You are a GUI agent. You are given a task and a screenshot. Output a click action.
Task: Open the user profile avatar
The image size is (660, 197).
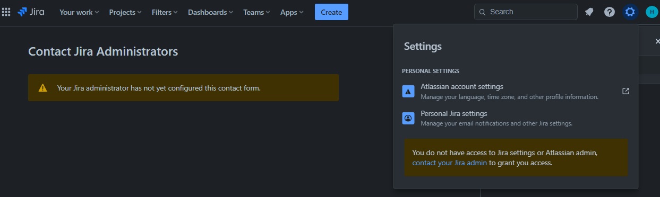click(x=652, y=12)
